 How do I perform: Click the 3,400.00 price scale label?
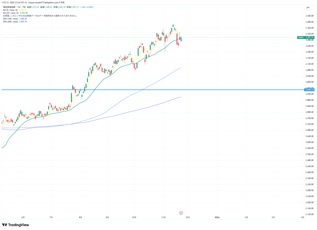pos(310,22)
